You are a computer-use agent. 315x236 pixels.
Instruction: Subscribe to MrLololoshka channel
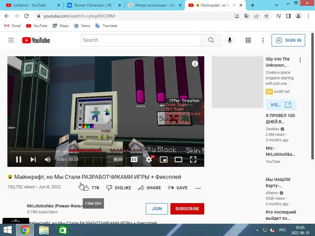click(x=187, y=209)
